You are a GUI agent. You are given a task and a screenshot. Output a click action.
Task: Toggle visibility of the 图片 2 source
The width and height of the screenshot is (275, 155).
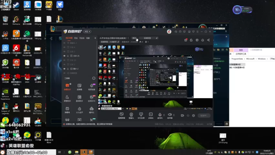click(64, 69)
